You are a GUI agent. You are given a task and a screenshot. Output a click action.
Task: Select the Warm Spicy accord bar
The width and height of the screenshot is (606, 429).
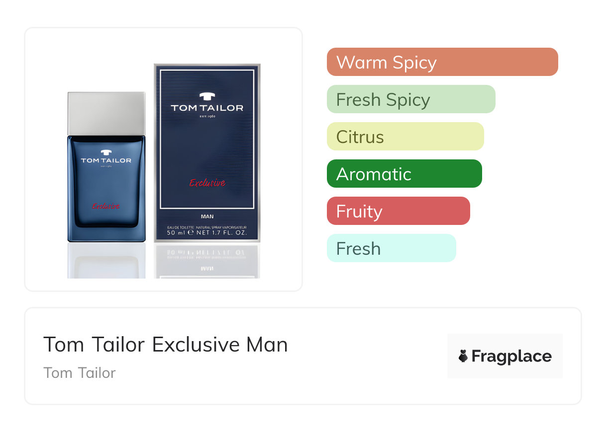tap(442, 62)
